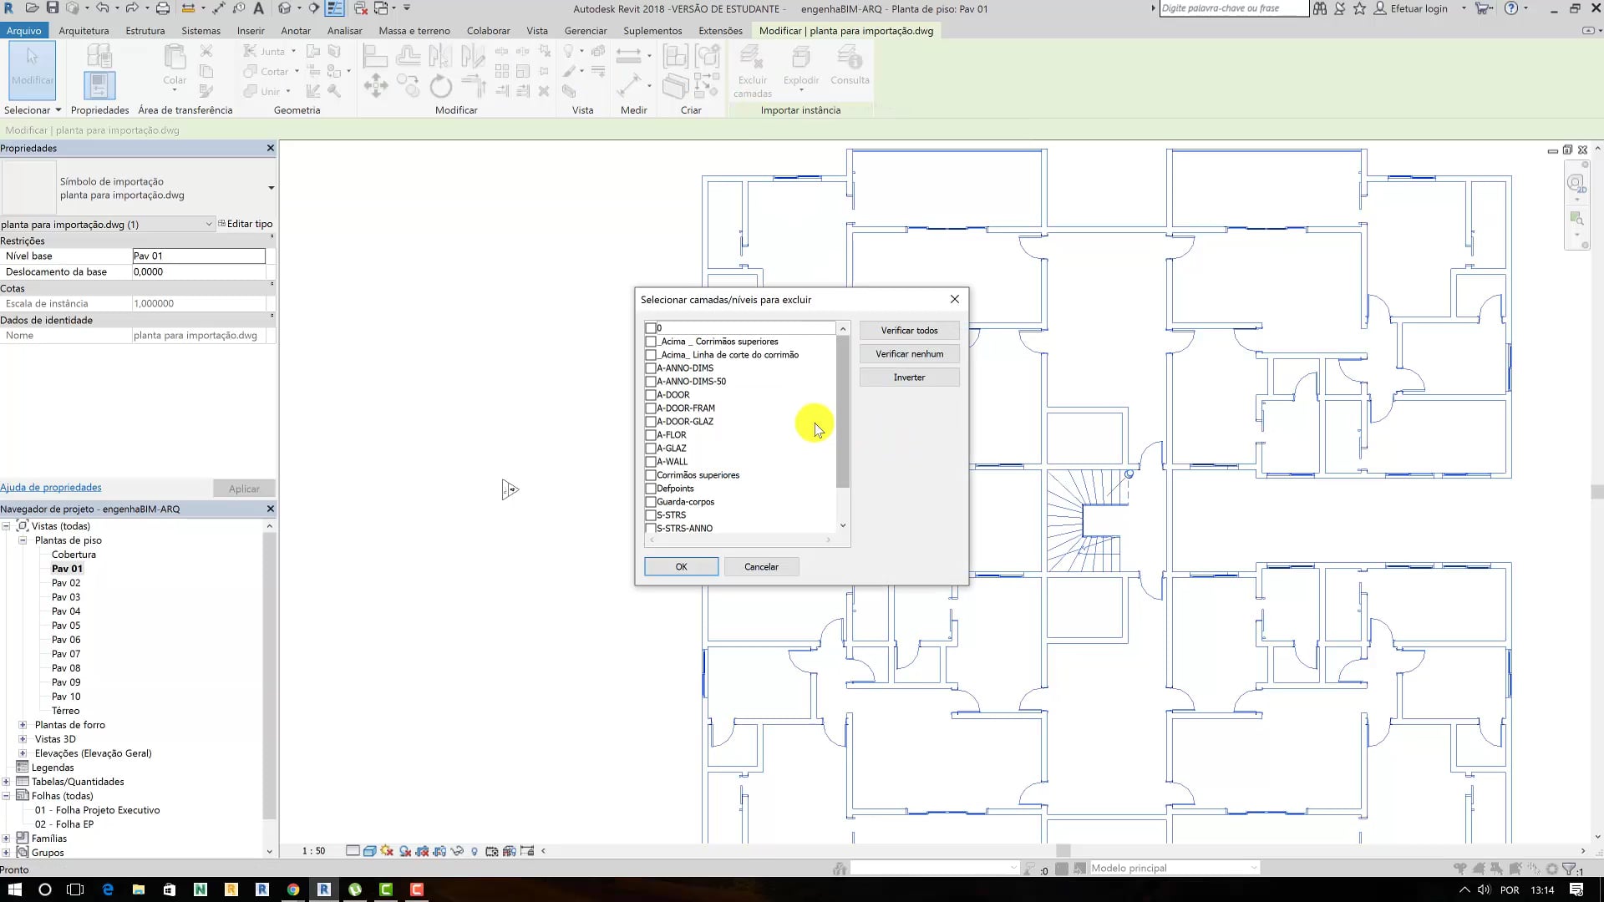This screenshot has height=902, width=1604.
Task: Select the Move tool in Modificar panel
Action: (x=375, y=85)
